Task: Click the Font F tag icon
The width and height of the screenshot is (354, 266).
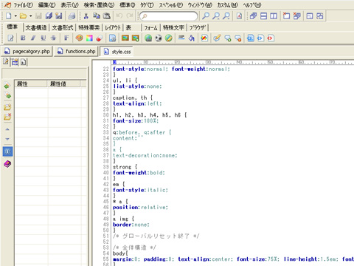Action: click(x=66, y=38)
